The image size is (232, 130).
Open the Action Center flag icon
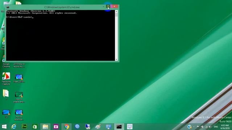pyautogui.click(x=198, y=127)
